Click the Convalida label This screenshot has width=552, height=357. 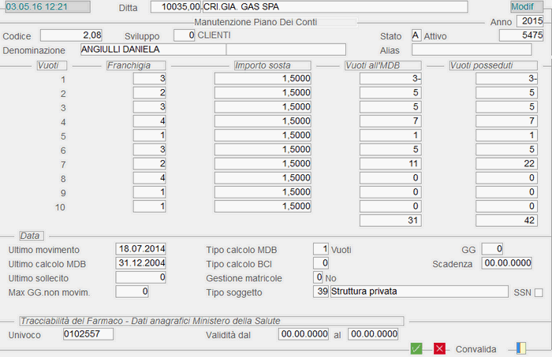pos(476,348)
